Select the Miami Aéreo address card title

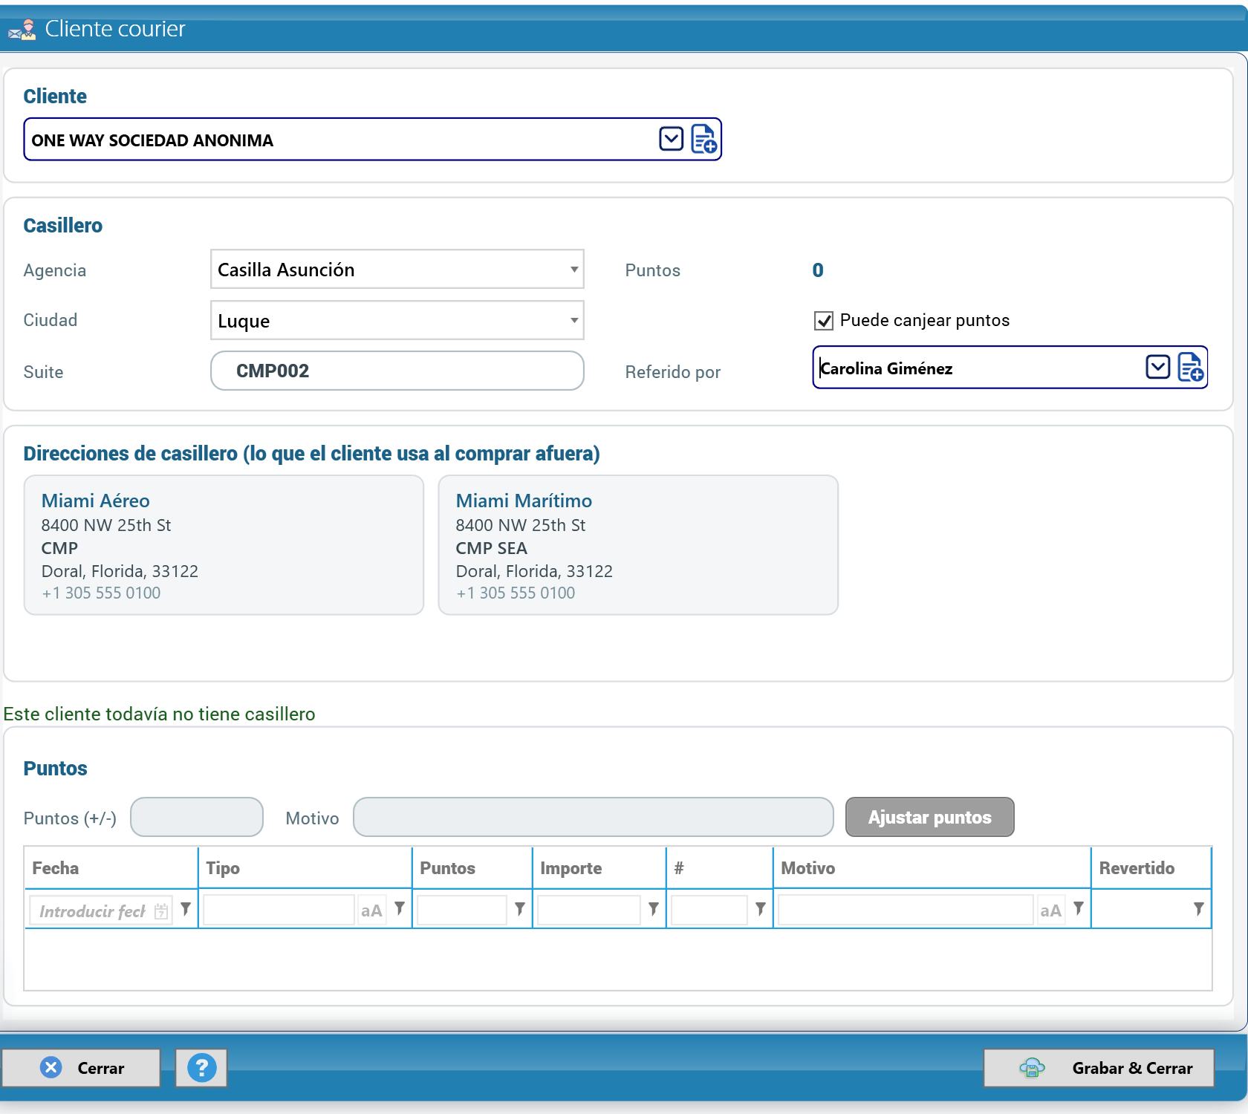(95, 501)
